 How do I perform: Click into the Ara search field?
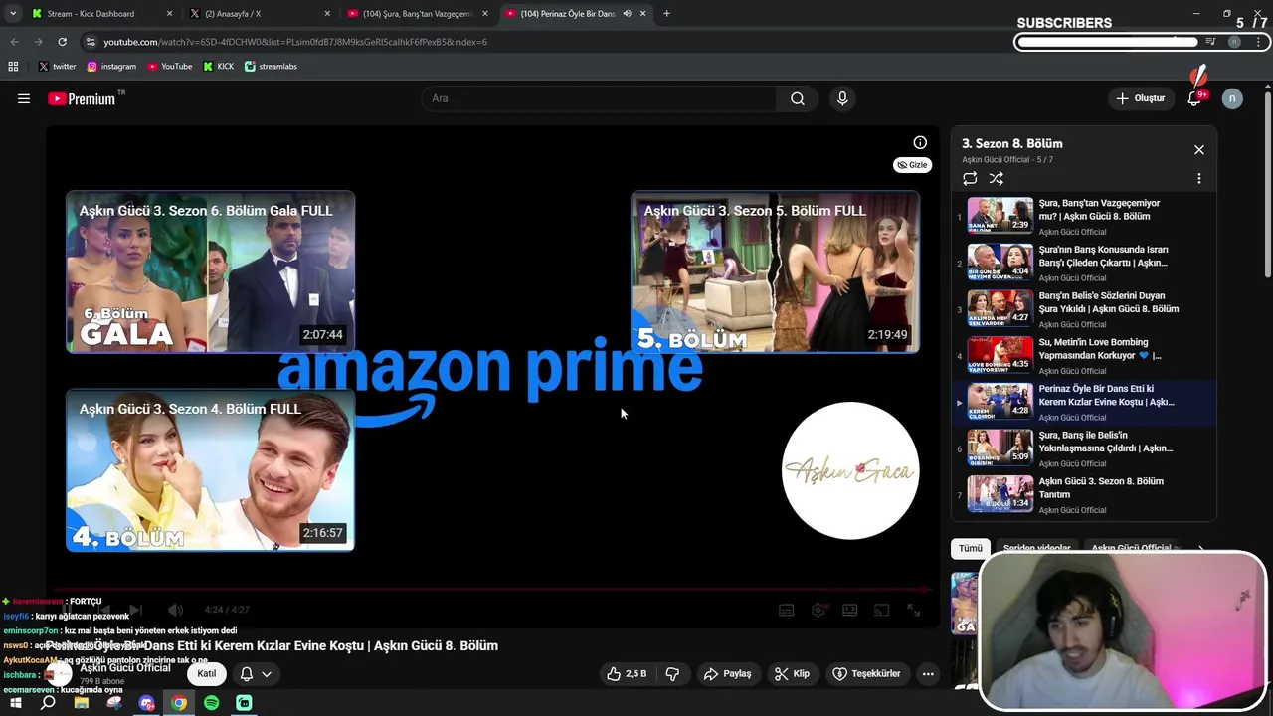coord(599,98)
